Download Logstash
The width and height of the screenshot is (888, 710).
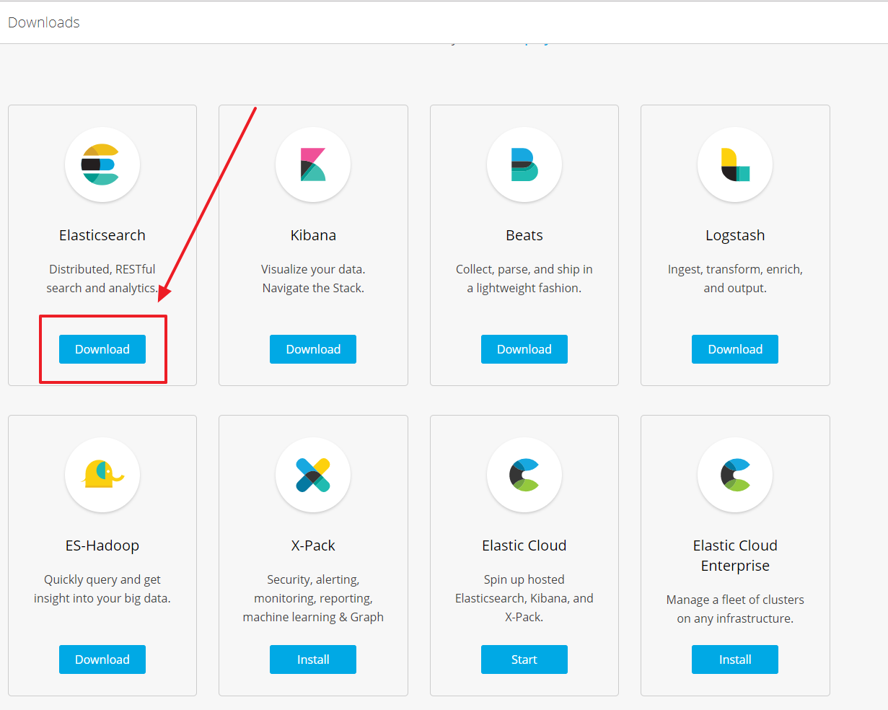[735, 349]
